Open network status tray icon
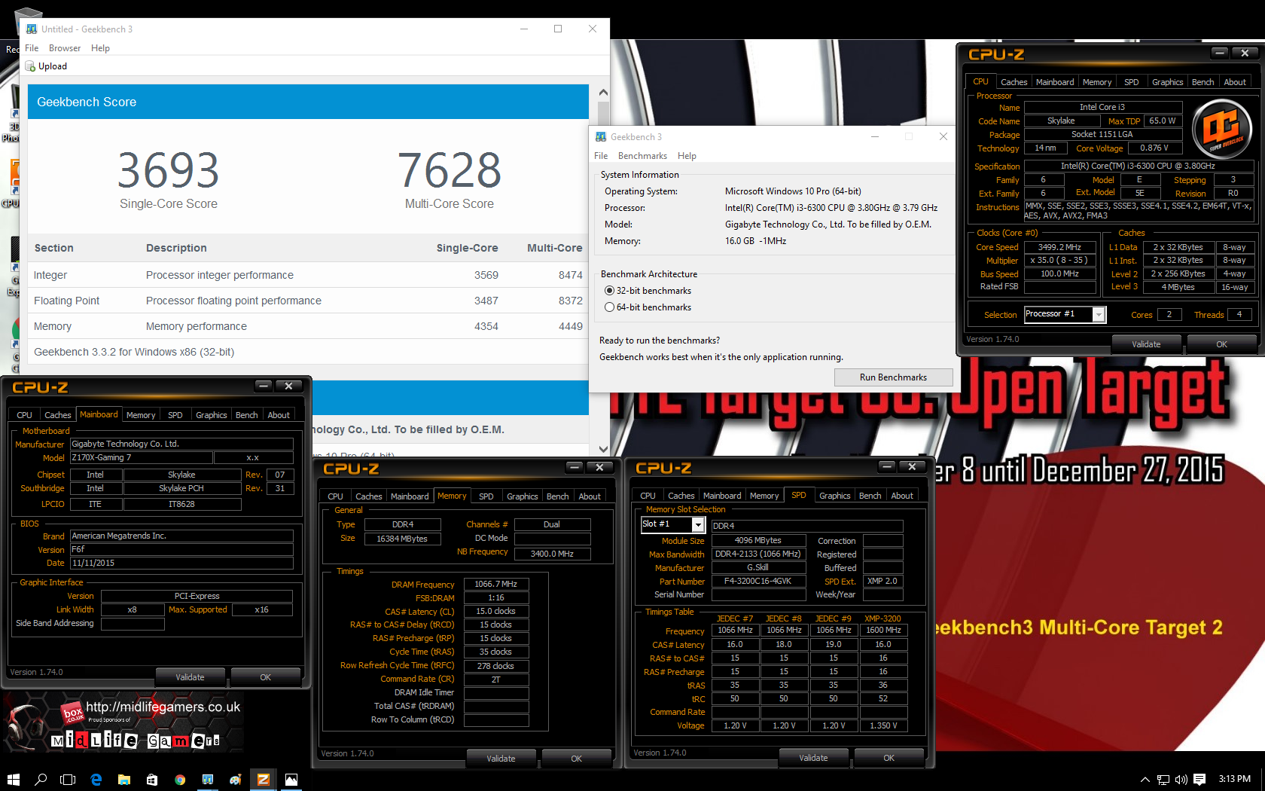 click(x=1163, y=780)
